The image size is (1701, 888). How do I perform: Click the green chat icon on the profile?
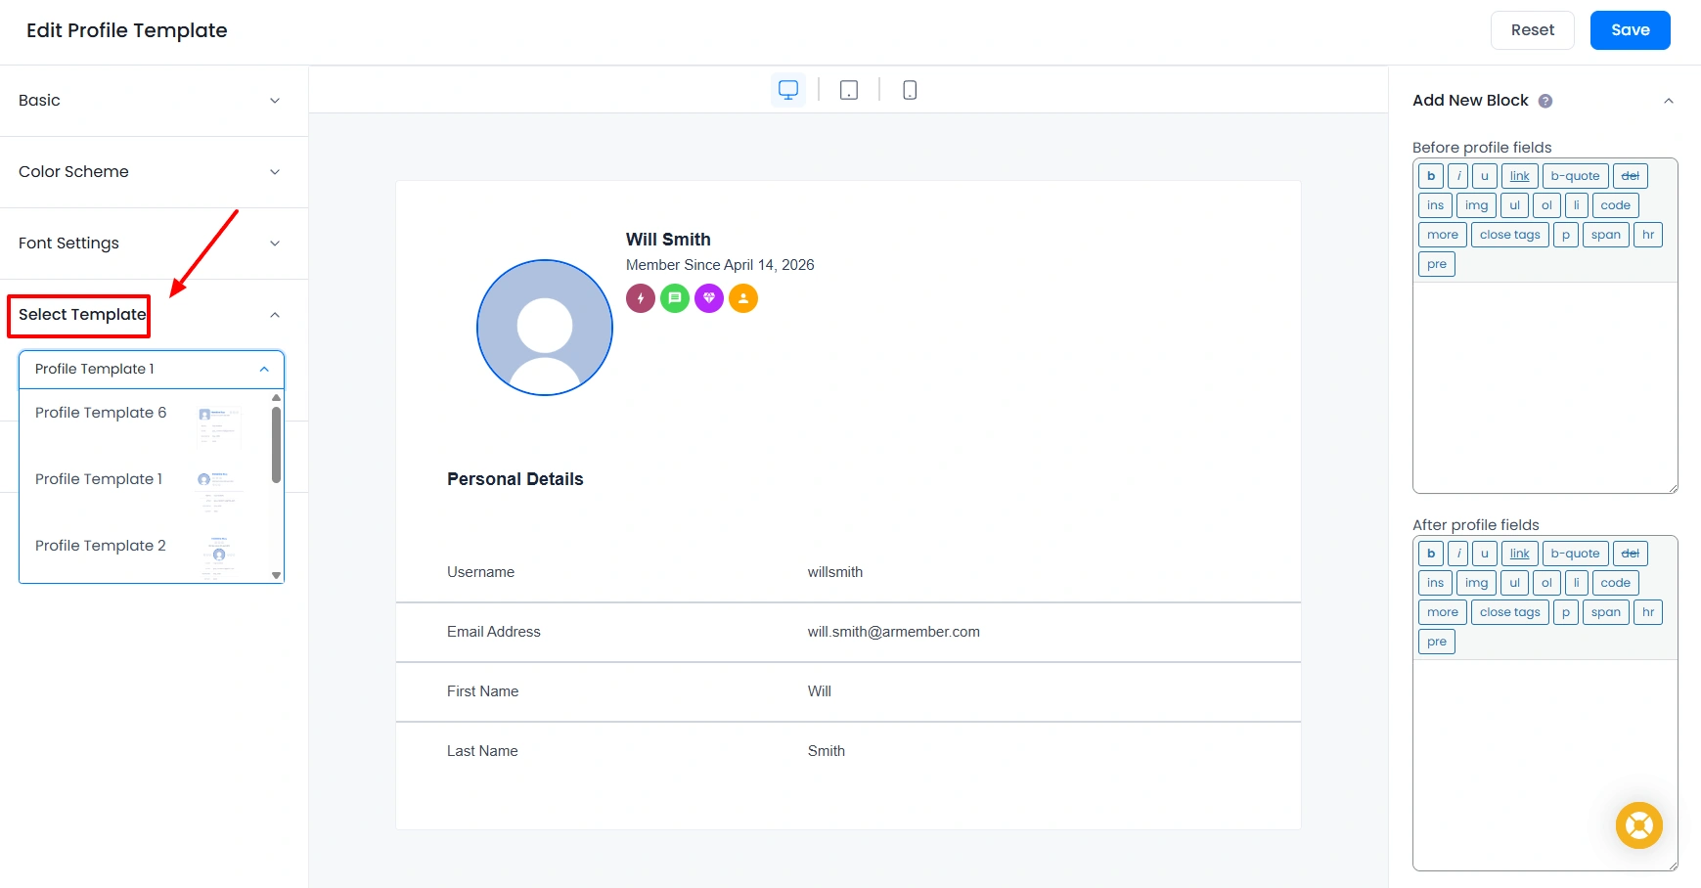(x=675, y=298)
